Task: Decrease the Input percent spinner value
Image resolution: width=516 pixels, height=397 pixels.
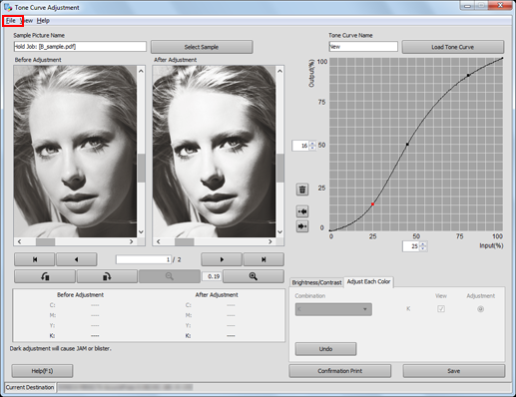Action: 423,248
